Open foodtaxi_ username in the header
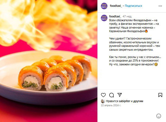 (116, 6)
